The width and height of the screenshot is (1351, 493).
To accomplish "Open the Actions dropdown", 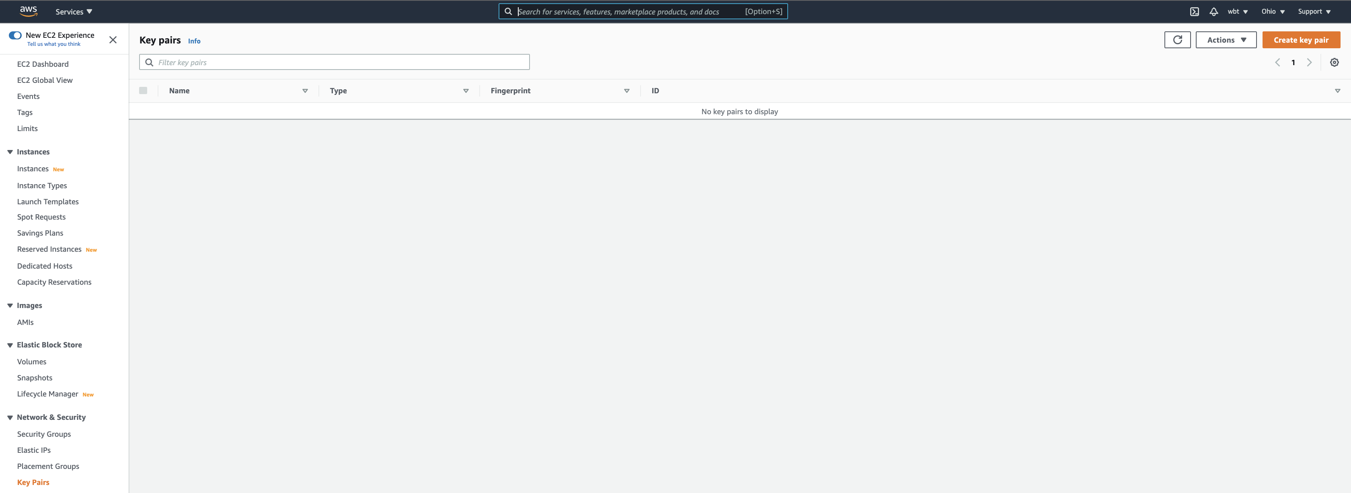I will 1226,40.
